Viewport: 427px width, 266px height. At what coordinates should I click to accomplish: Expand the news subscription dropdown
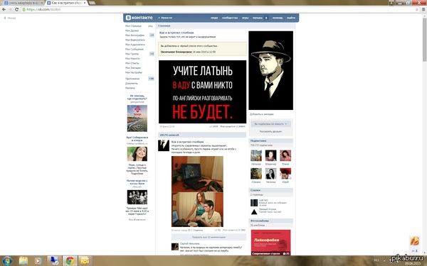coord(270,123)
